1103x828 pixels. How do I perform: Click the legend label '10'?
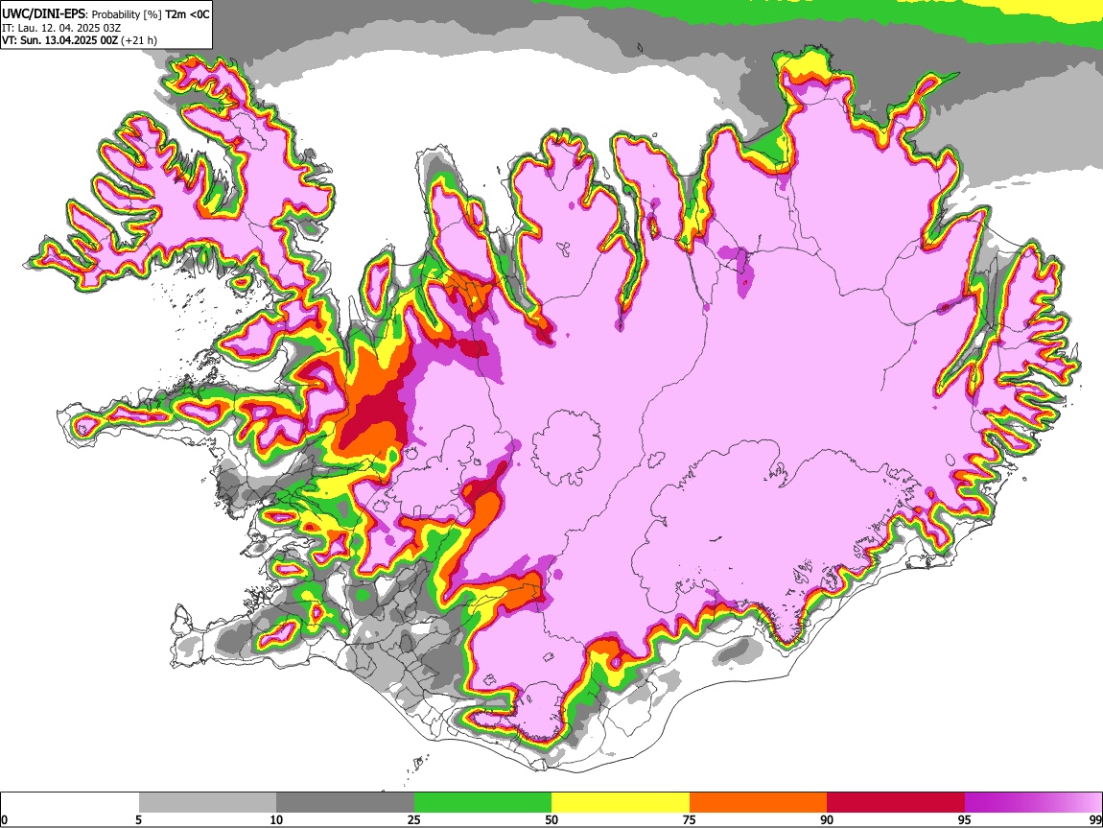click(276, 819)
